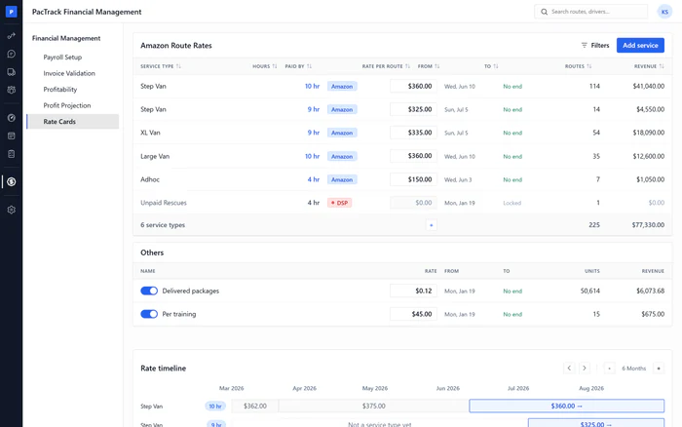
Task: Click 4 hr link in Adhoc row
Action: pyautogui.click(x=313, y=179)
